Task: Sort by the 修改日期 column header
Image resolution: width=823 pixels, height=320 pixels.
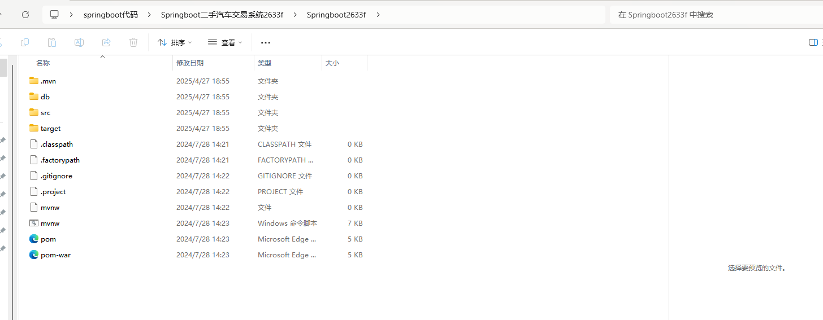Action: point(190,63)
